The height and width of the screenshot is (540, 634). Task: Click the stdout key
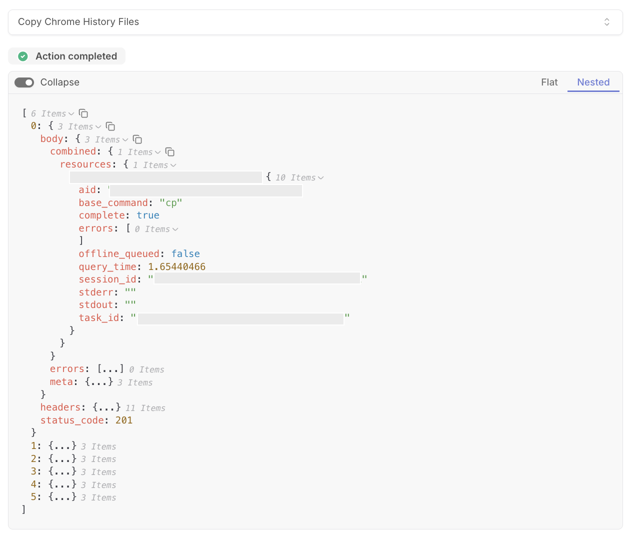pyautogui.click(x=96, y=305)
